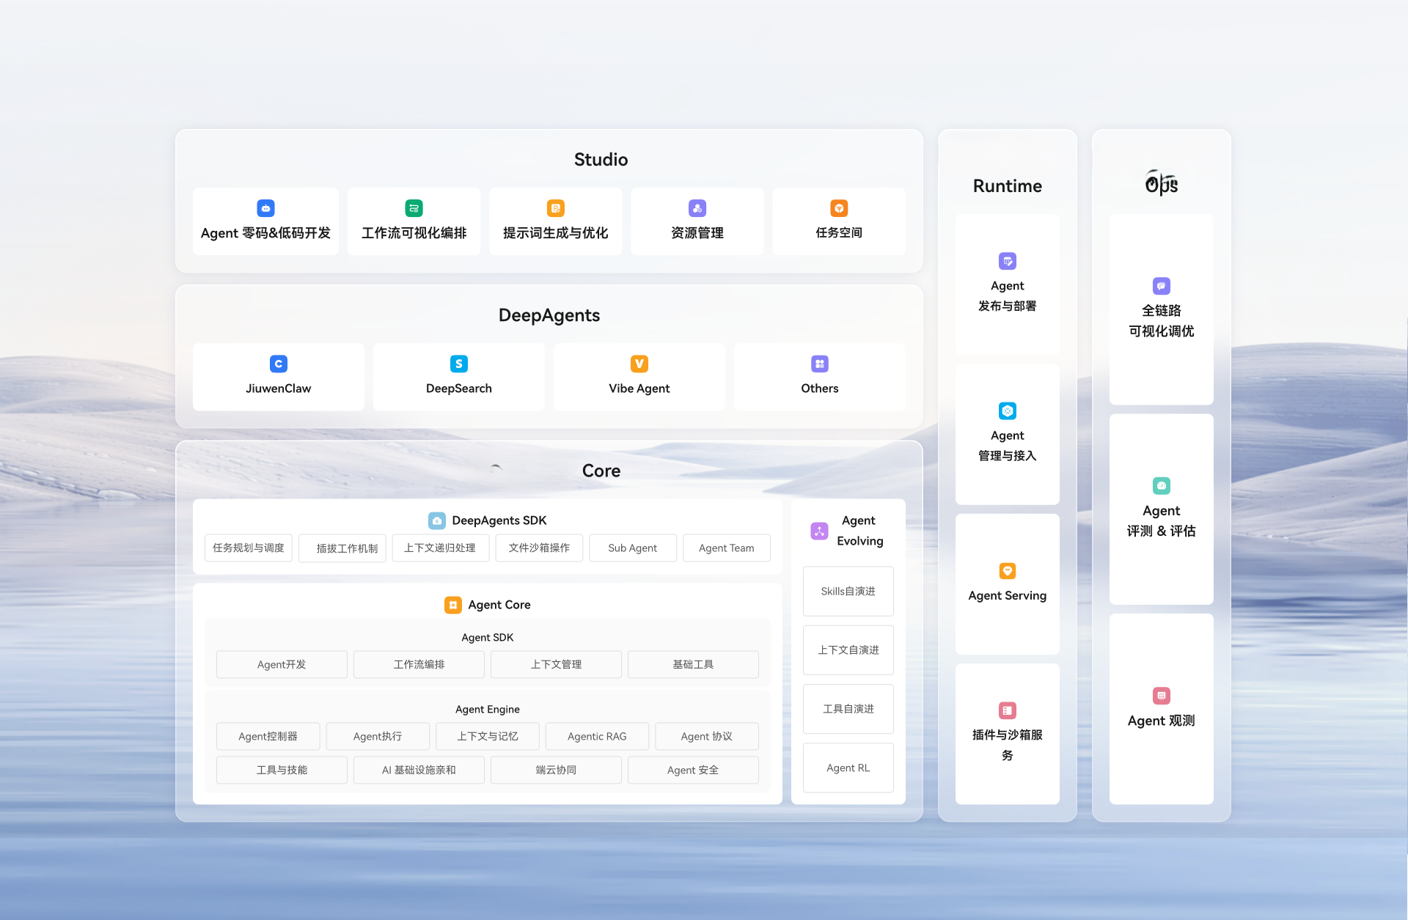Choose the Agentic RAG box
Image resolution: width=1408 pixels, height=920 pixels.
(597, 736)
